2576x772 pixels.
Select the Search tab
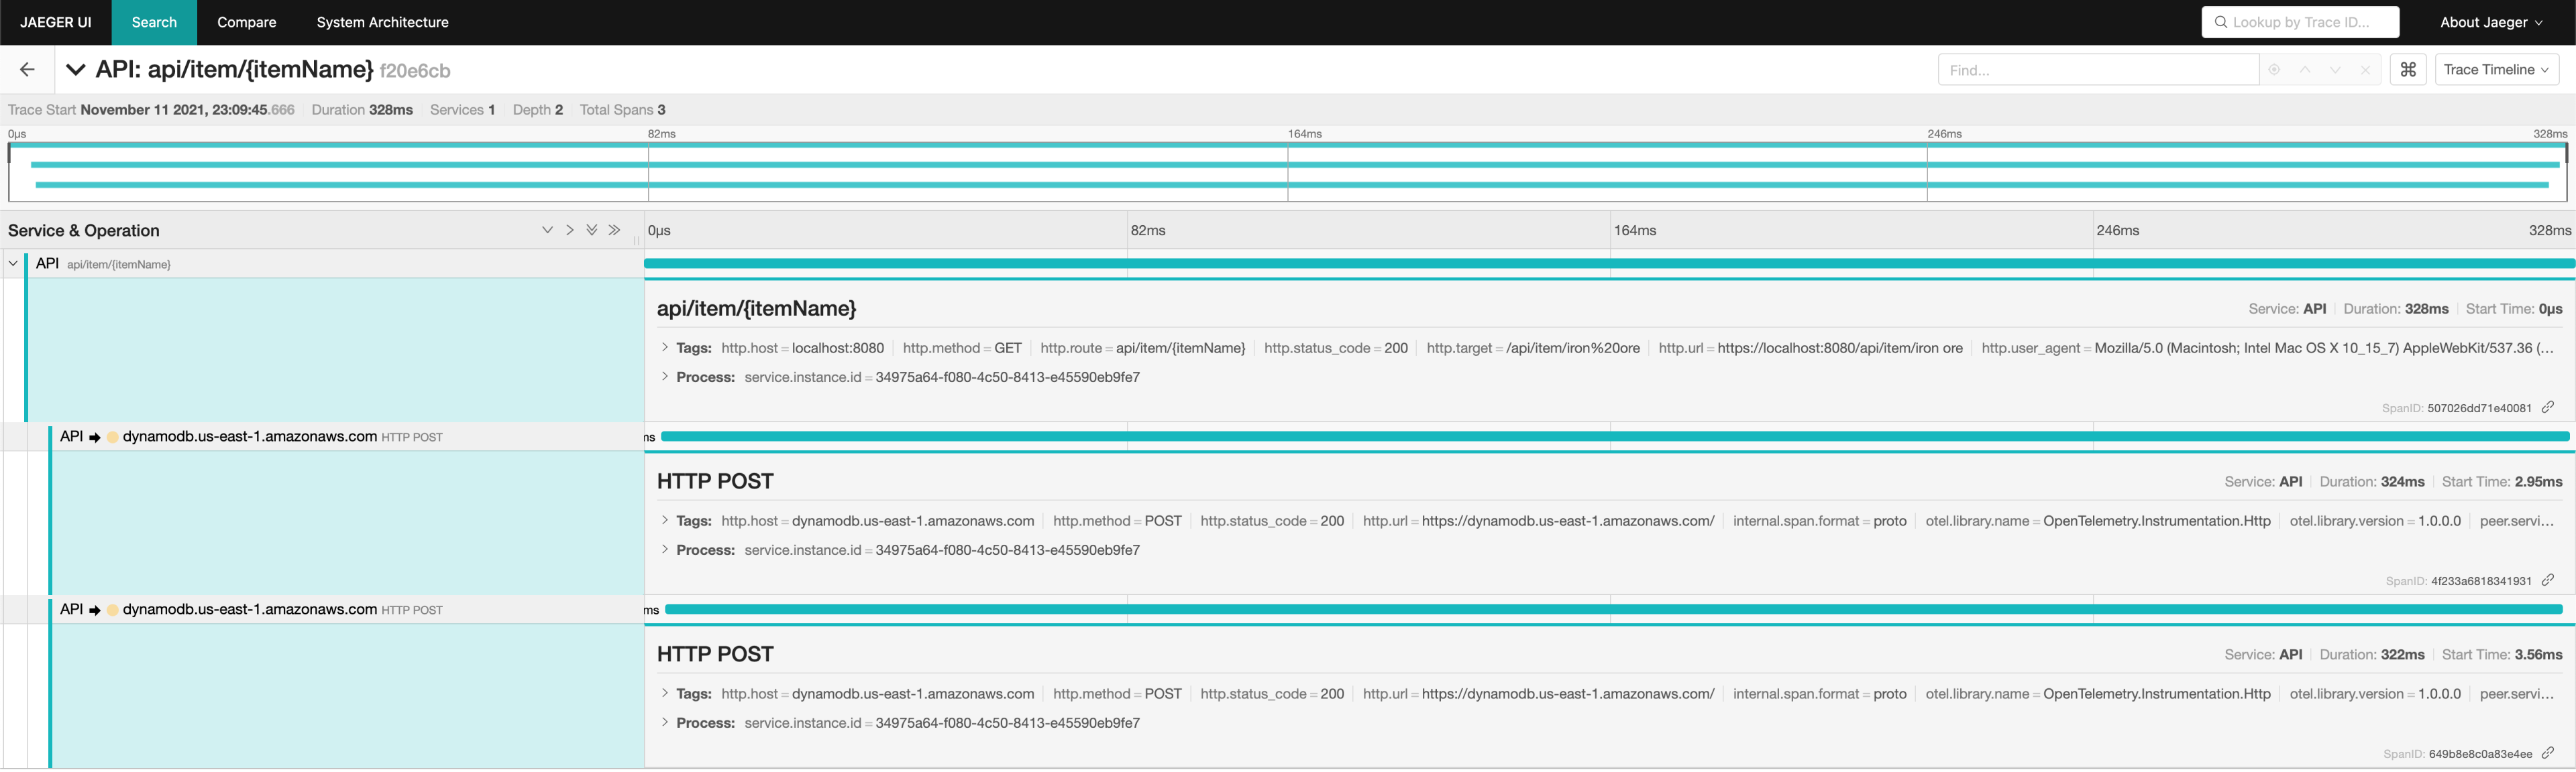pos(154,21)
